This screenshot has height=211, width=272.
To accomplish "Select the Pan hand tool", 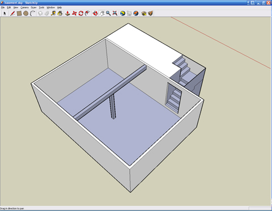I will coord(102,14).
